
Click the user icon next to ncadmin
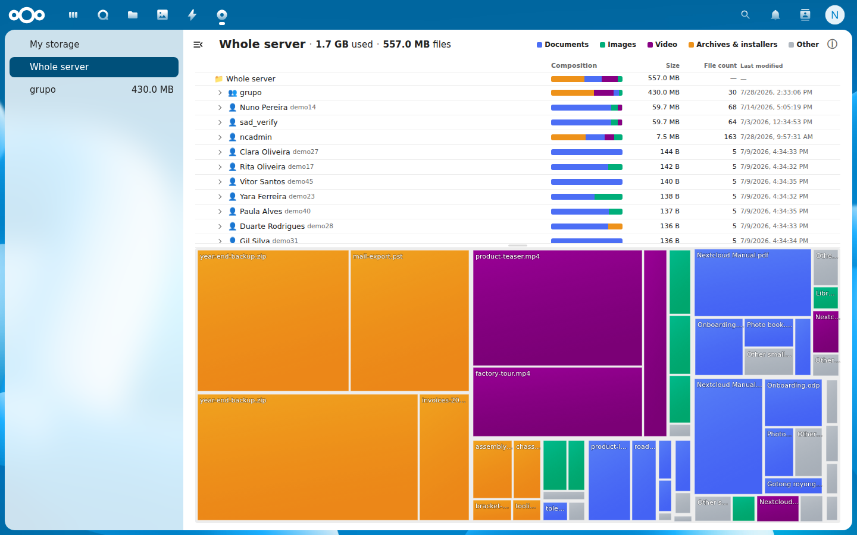[x=233, y=137]
